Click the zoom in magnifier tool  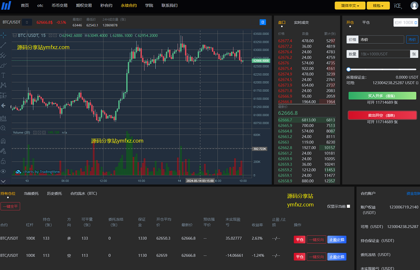[3, 128]
